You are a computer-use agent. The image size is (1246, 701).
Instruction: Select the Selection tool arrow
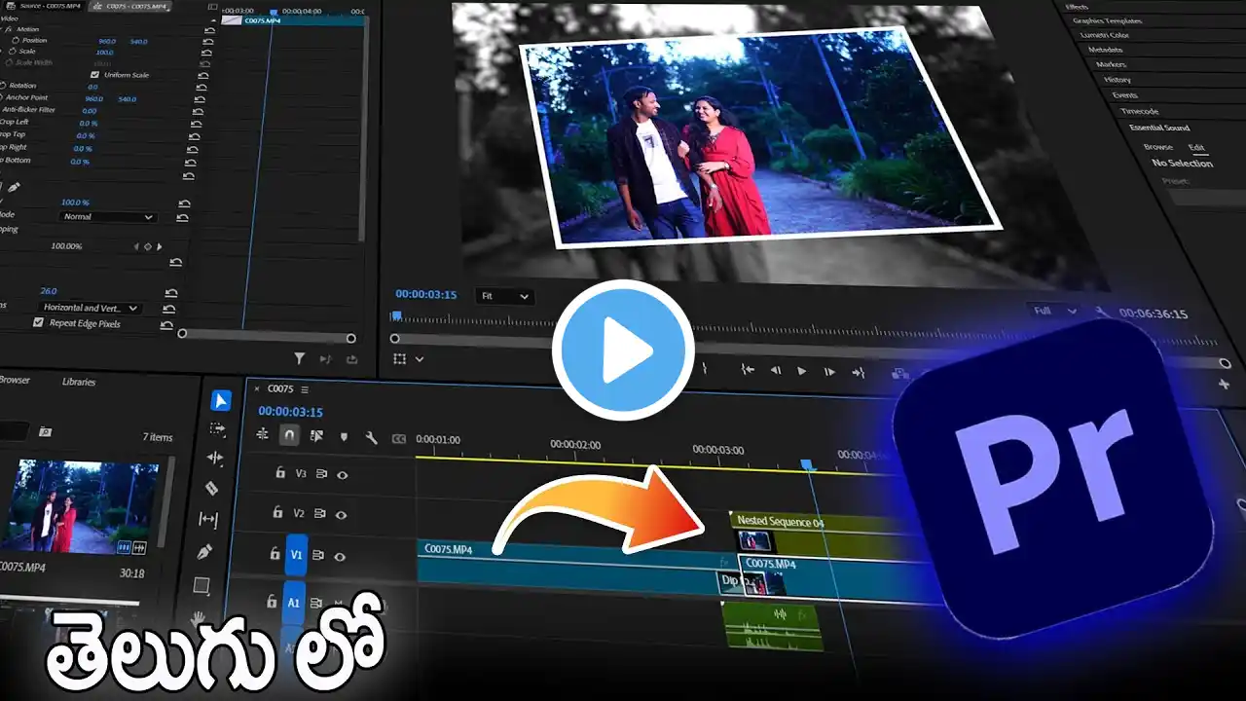(221, 400)
